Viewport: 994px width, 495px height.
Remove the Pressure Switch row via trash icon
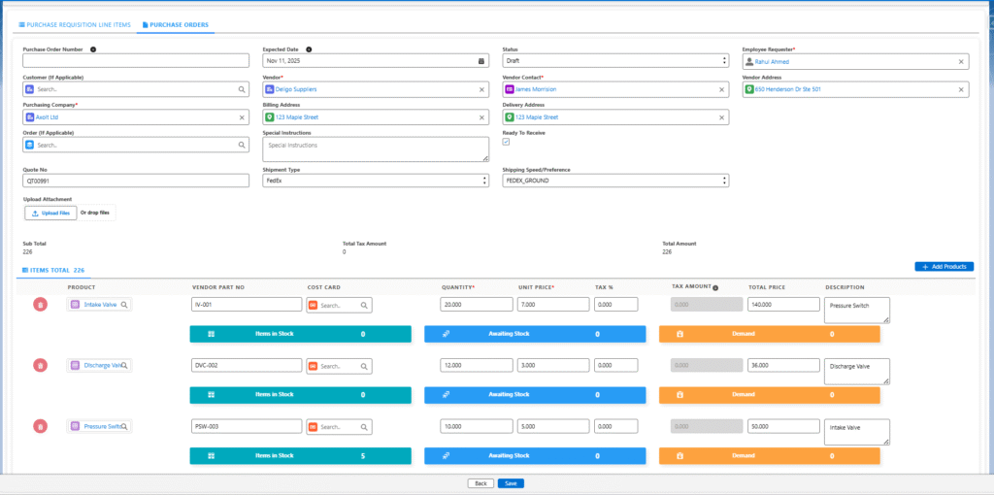click(40, 426)
